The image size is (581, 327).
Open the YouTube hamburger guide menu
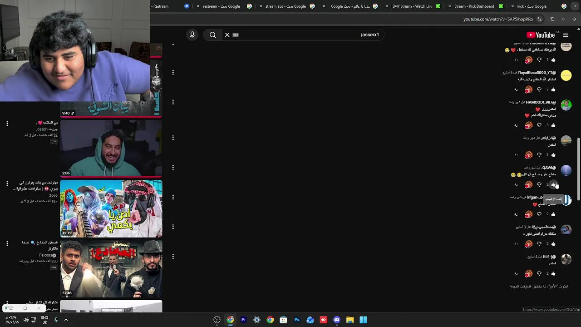coord(566,35)
